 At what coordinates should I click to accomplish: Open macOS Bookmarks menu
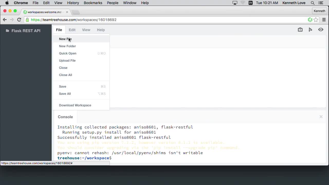pos(93,3)
